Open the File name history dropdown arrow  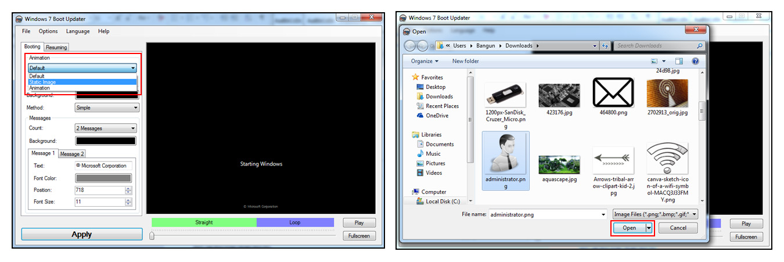coord(603,214)
